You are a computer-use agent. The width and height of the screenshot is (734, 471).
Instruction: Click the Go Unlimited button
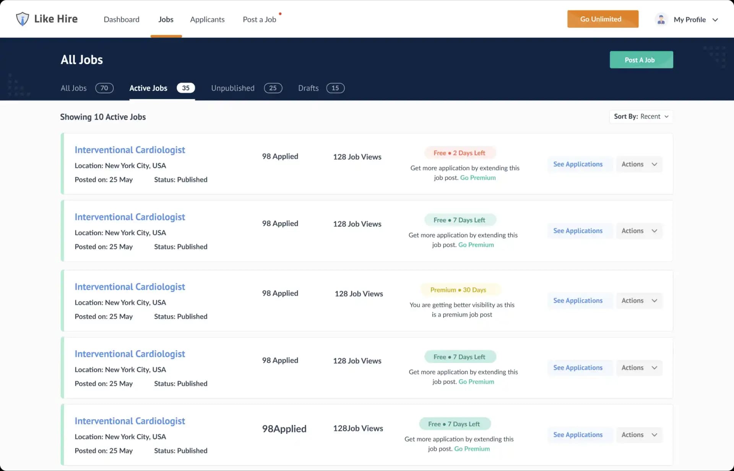click(602, 19)
